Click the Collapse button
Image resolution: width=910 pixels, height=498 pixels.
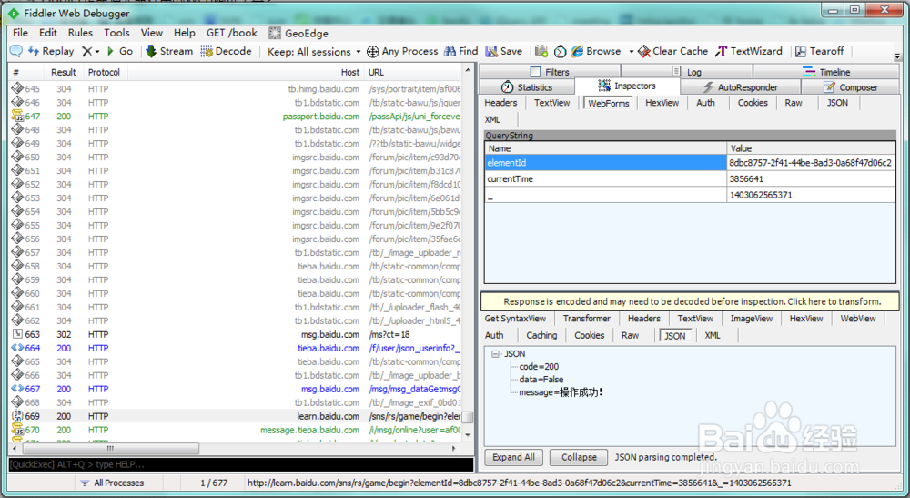[579, 457]
